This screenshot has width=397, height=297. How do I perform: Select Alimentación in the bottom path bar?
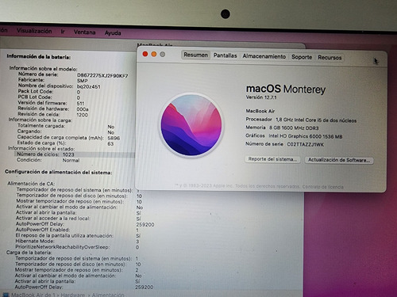tap(108, 295)
